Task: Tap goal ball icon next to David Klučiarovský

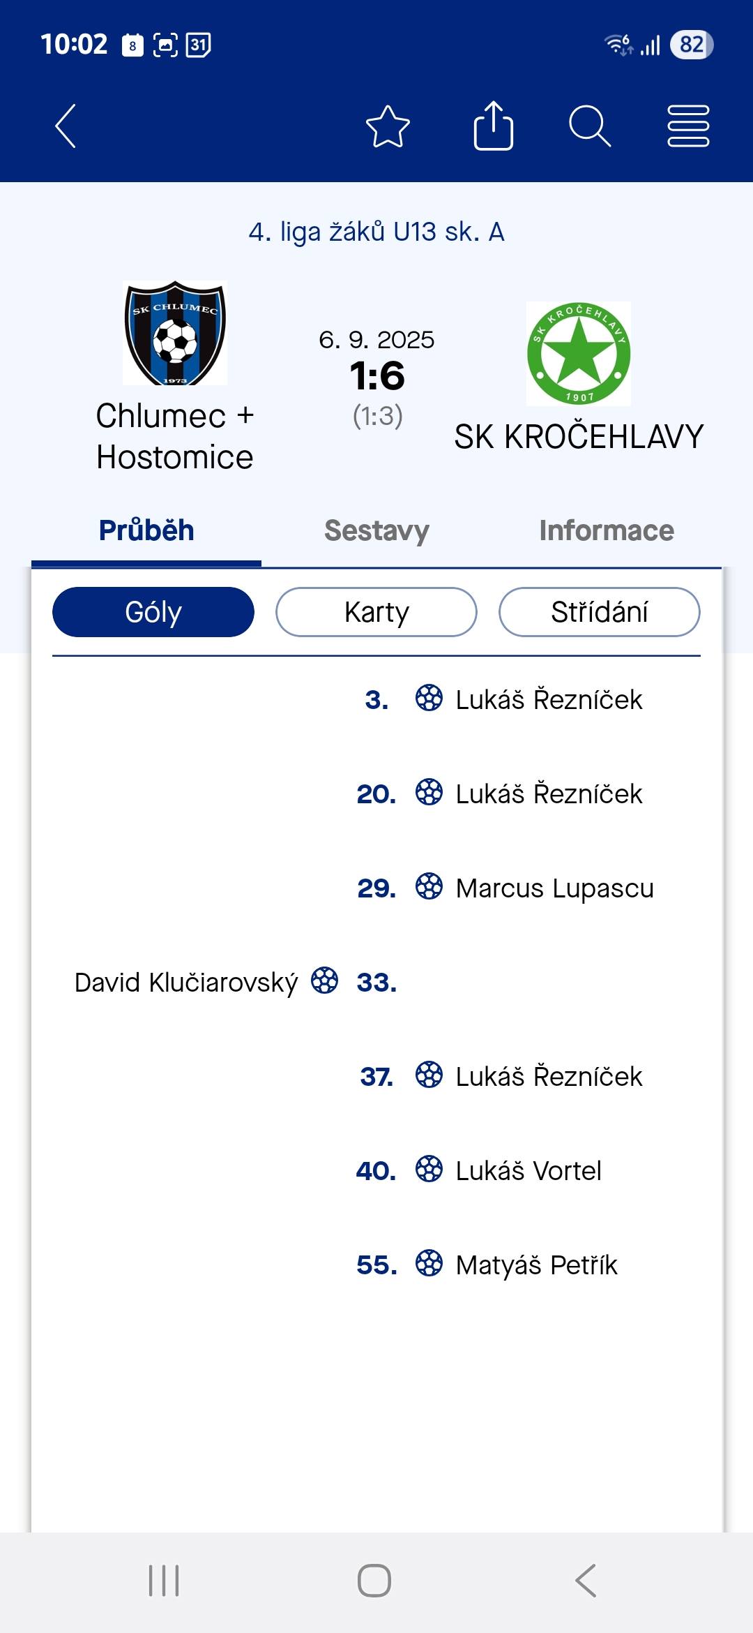Action: pyautogui.click(x=325, y=980)
